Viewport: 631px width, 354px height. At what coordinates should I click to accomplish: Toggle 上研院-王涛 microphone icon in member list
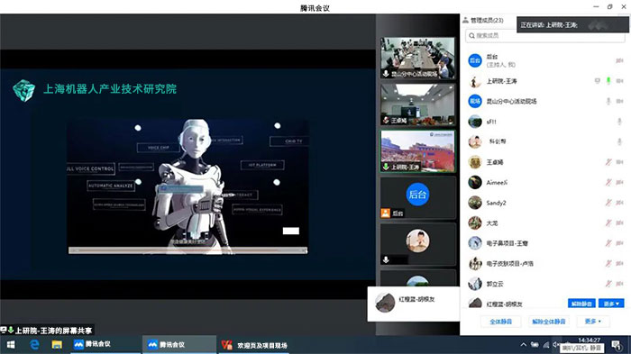(608, 81)
